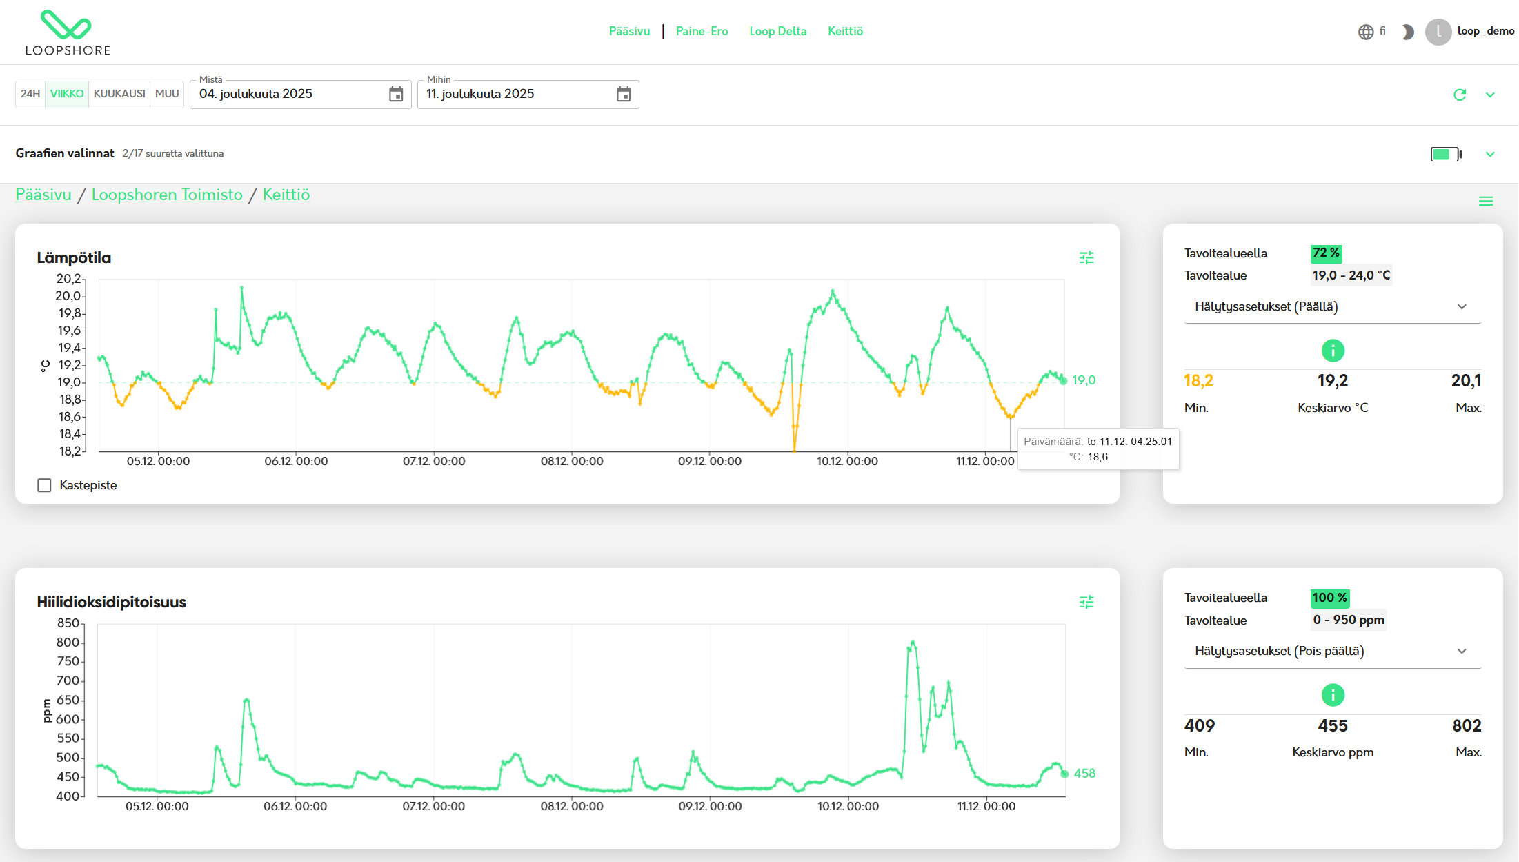Open the Paine-Ero navigation tab
Viewport: 1519px width, 862px height.
[x=702, y=31]
